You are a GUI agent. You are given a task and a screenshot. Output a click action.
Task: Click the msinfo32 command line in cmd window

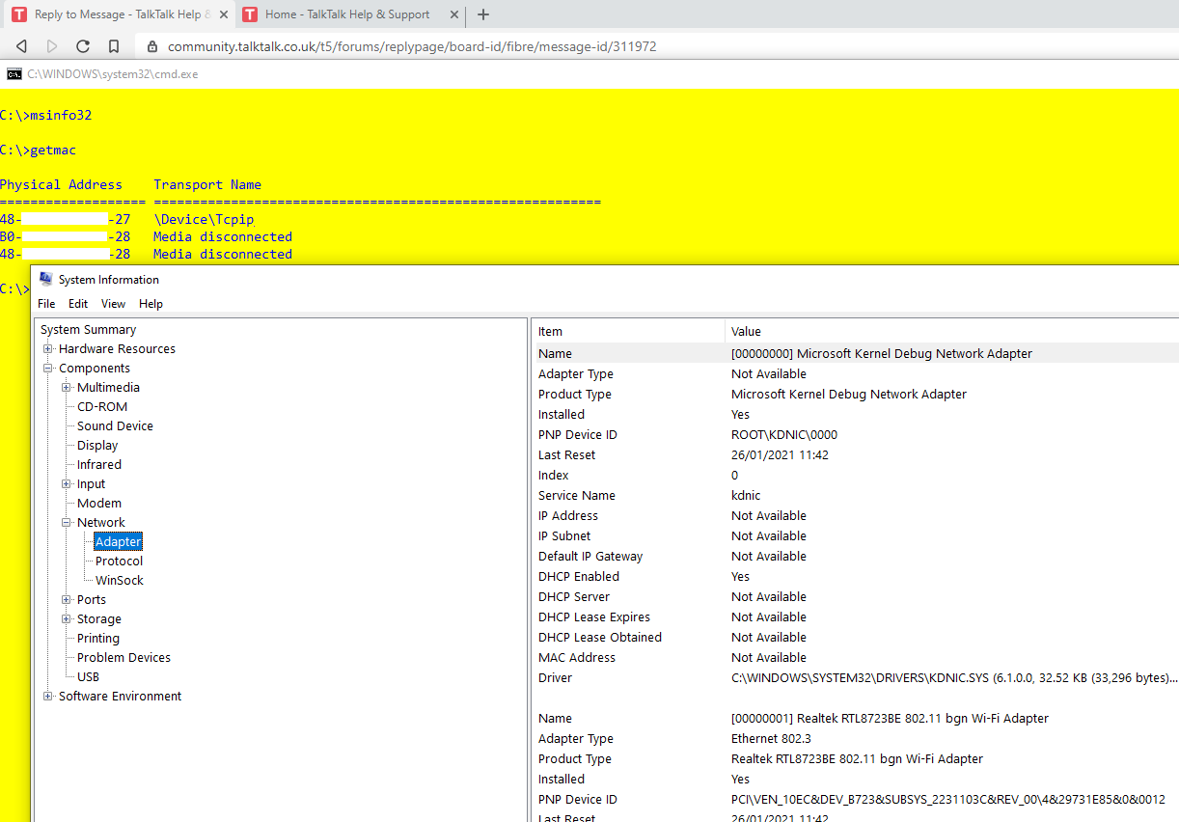45,115
